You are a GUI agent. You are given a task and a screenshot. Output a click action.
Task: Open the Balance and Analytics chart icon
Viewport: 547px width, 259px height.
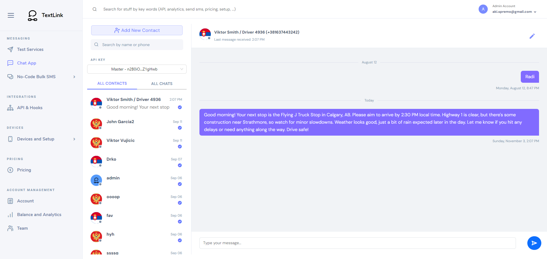point(10,214)
